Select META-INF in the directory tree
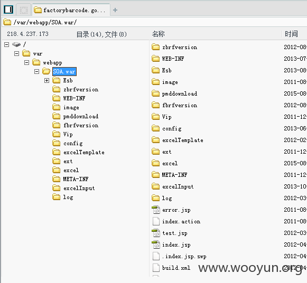 point(76,179)
